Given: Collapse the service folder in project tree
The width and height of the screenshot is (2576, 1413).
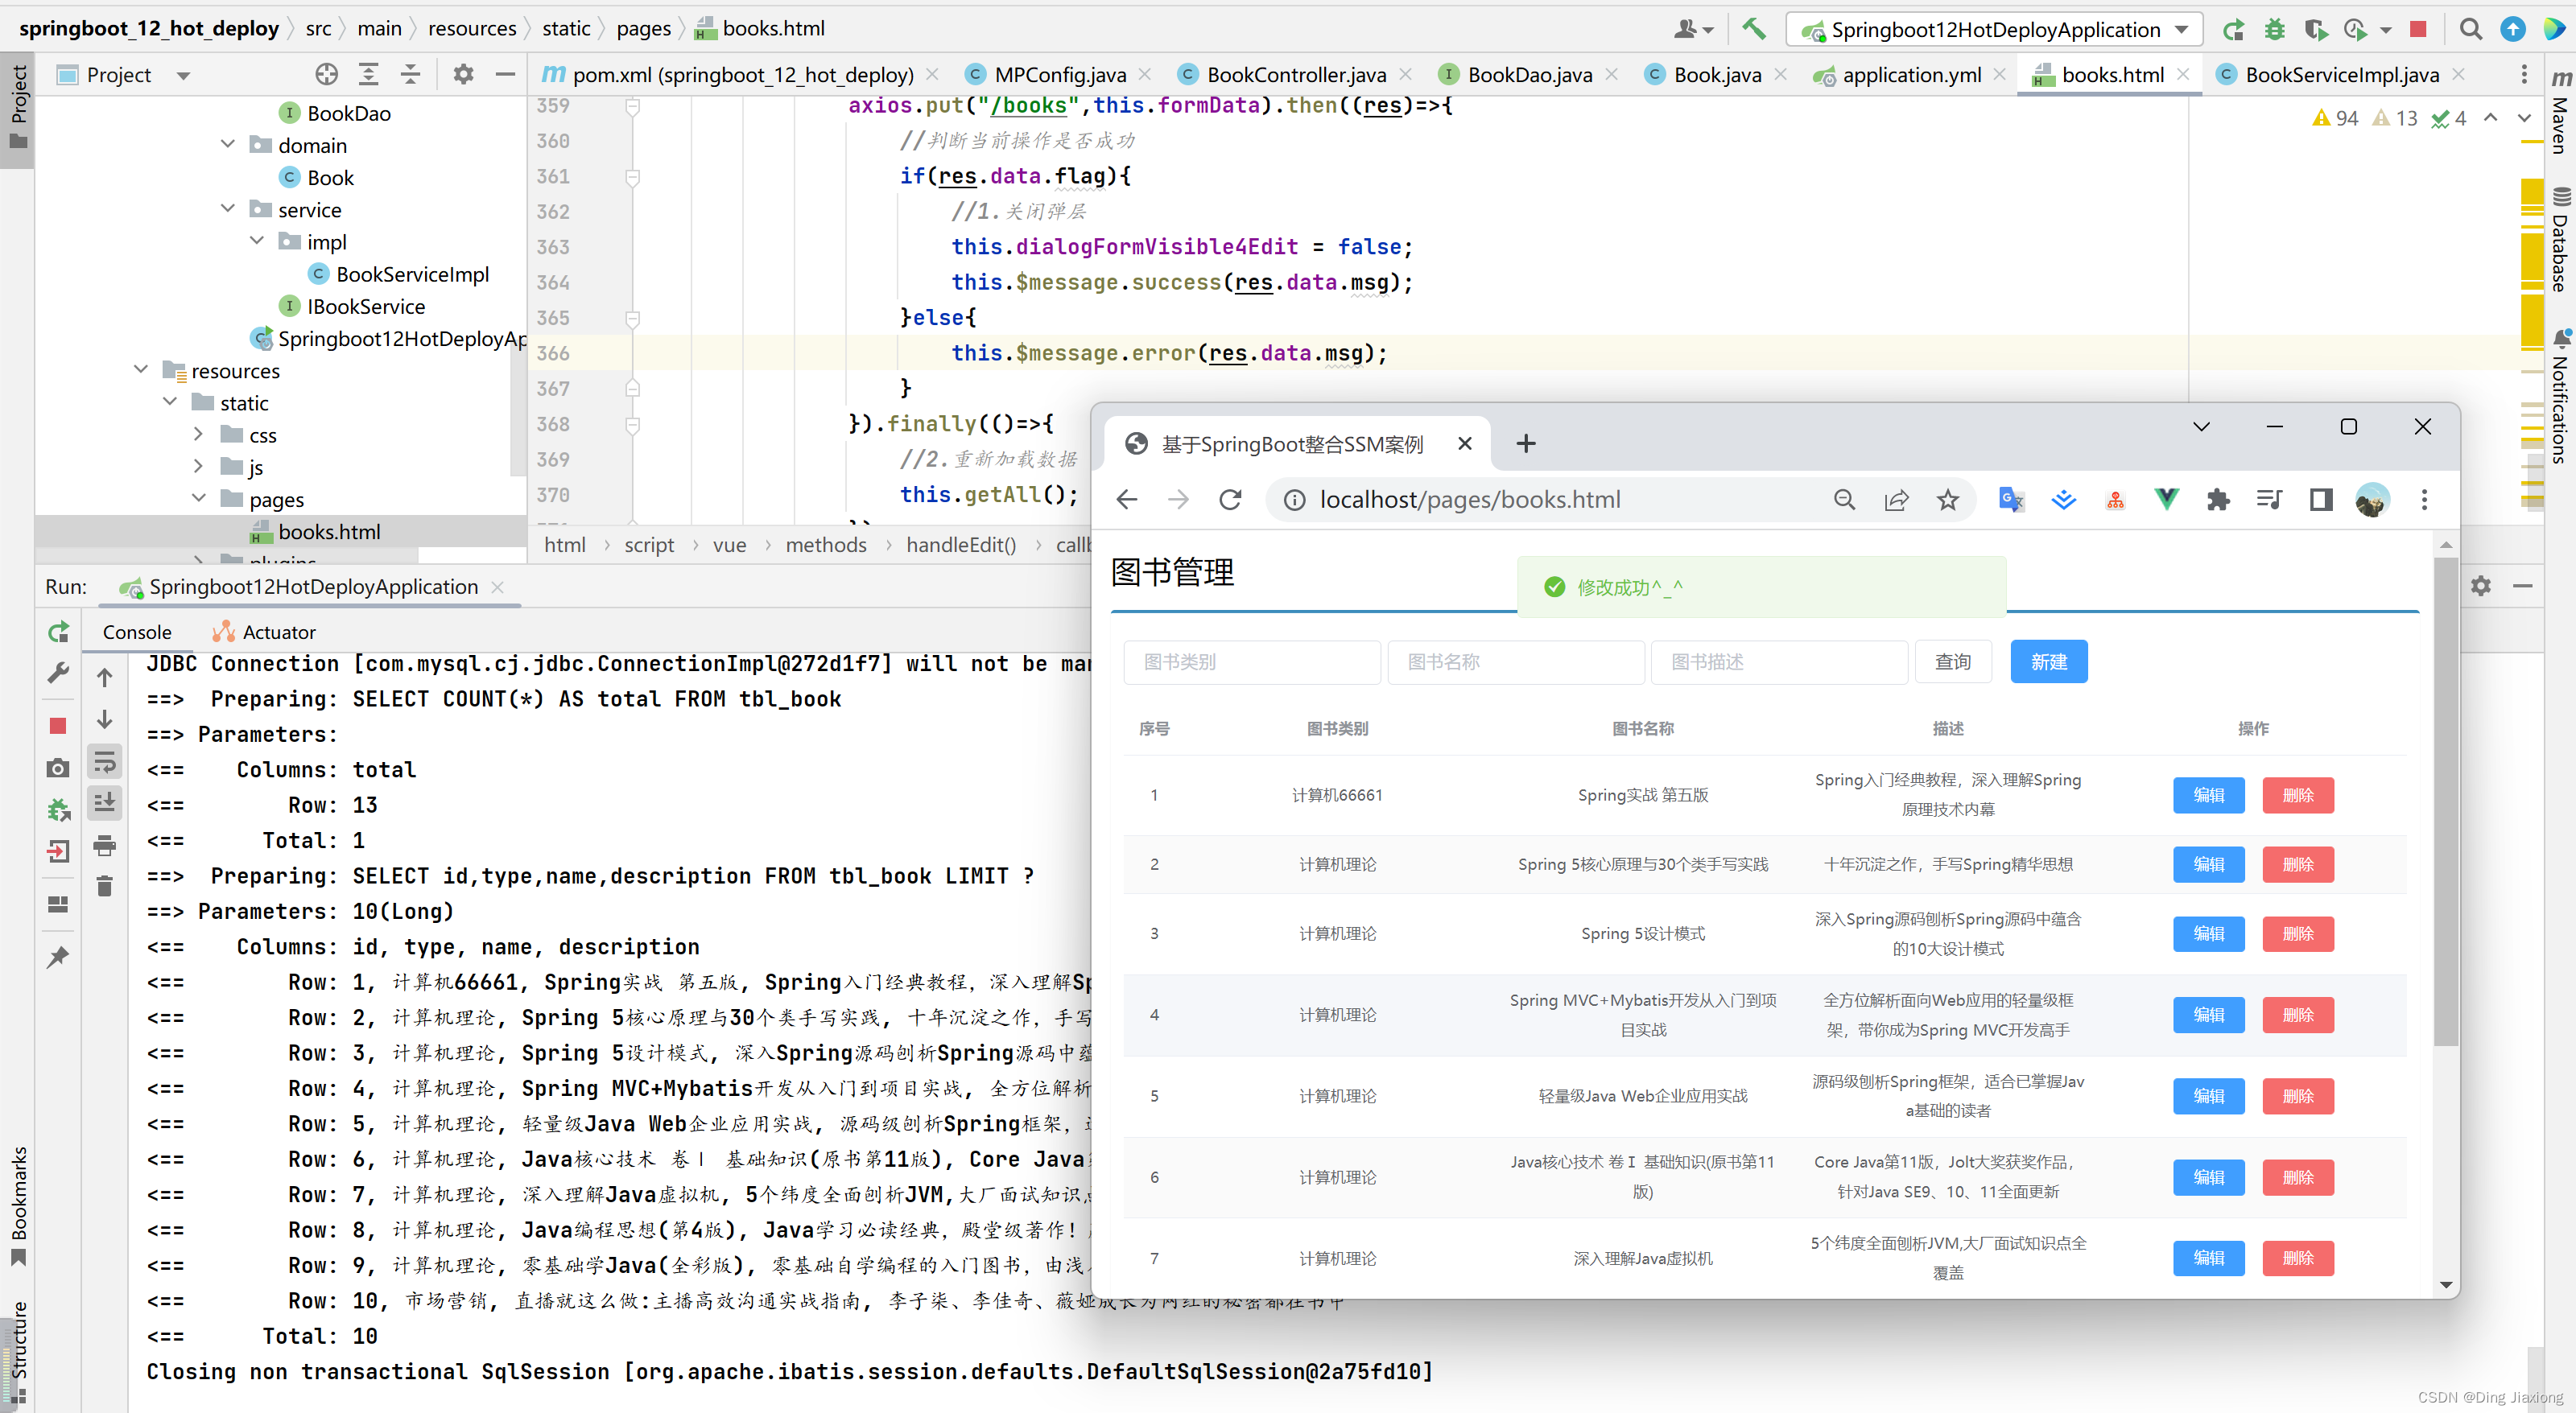Looking at the screenshot, I should point(228,209).
